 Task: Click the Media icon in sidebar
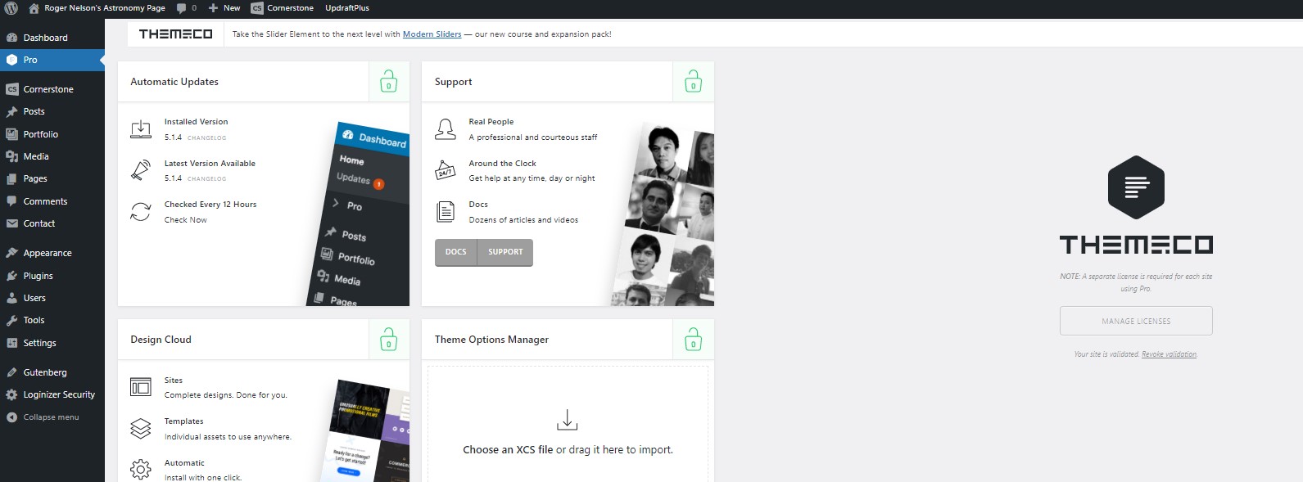11,156
